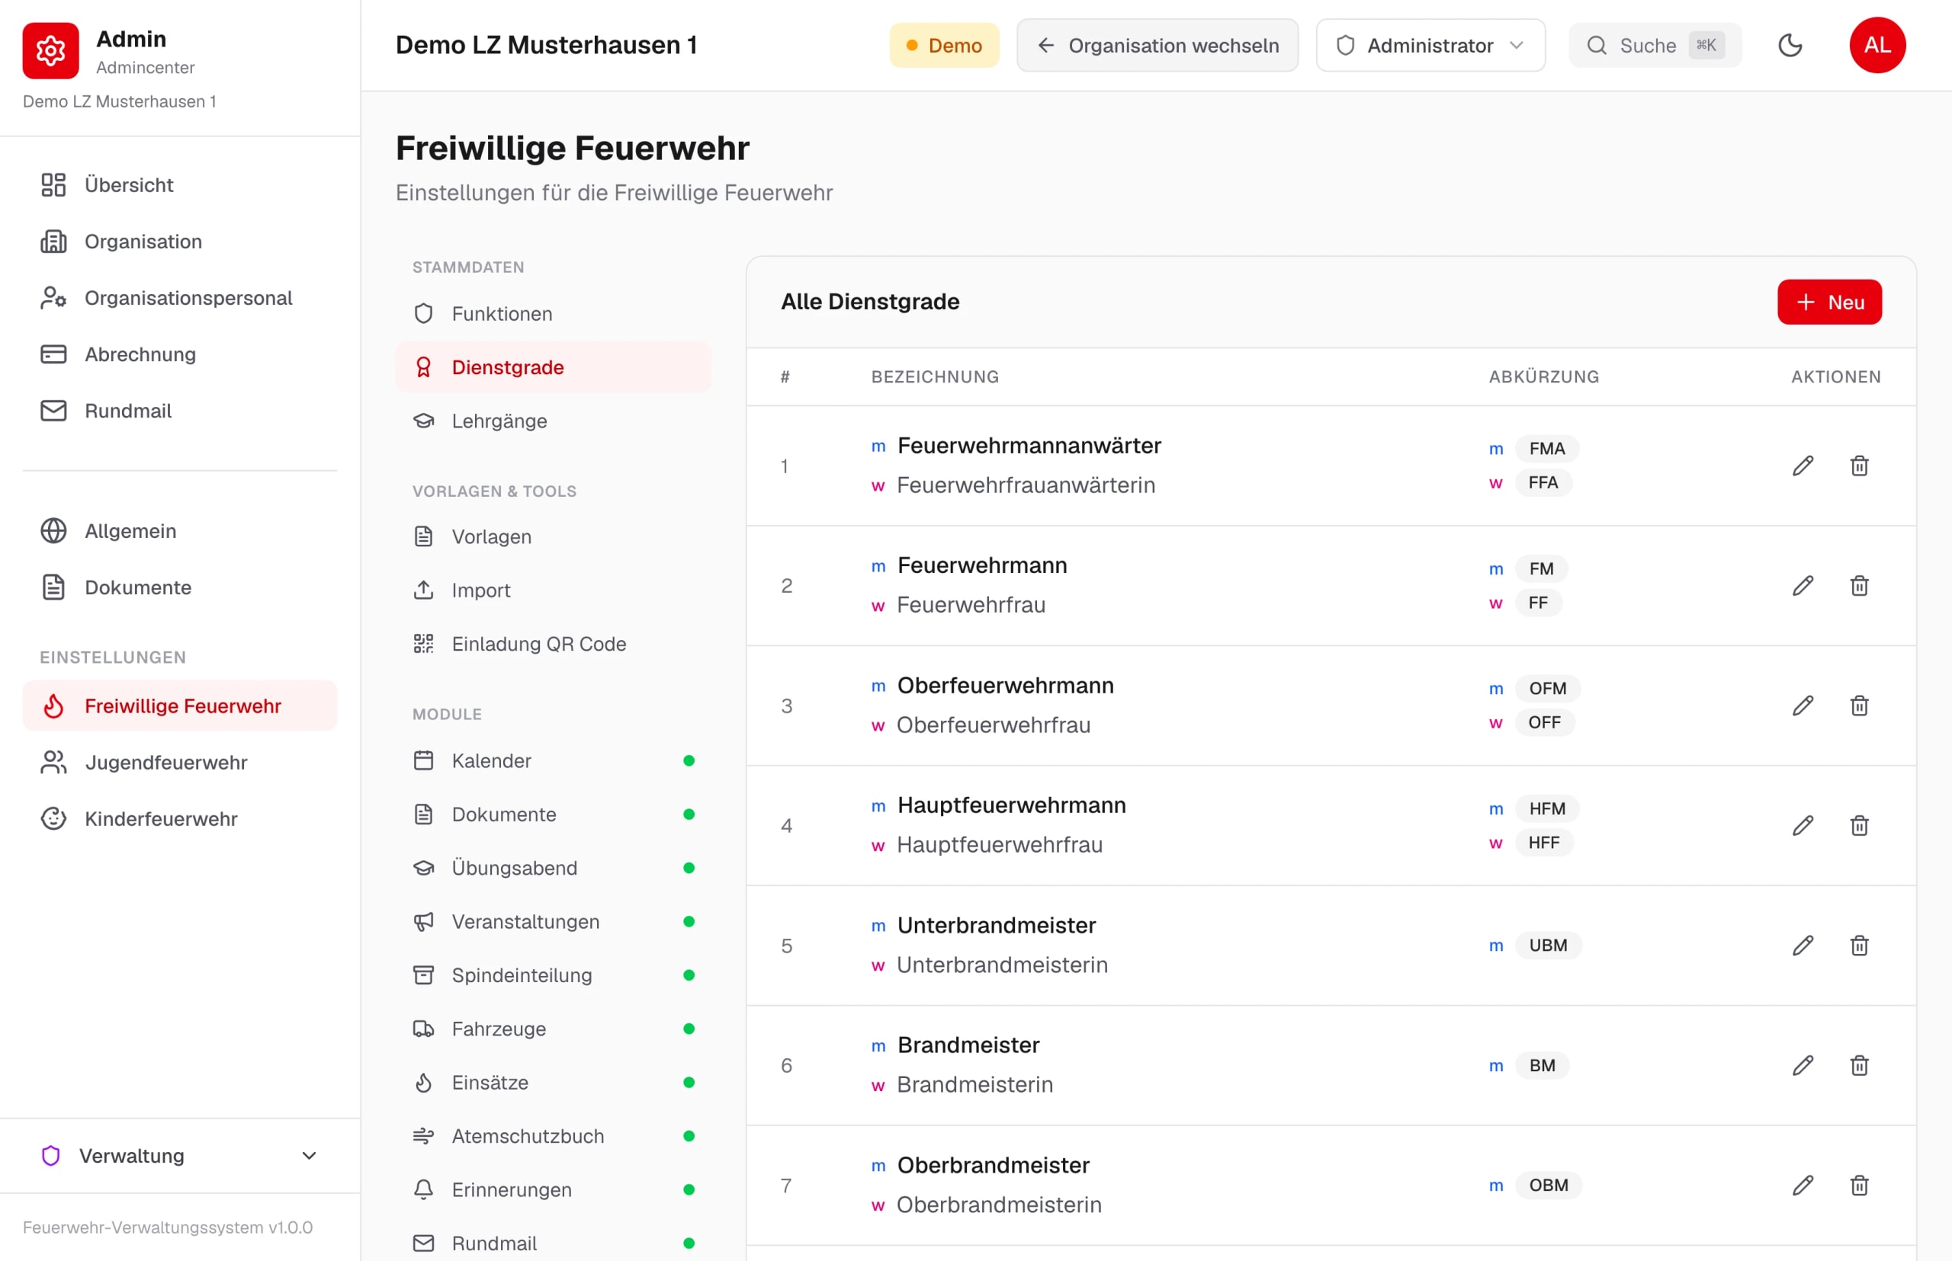Click the FMA abbreviation badge
The width and height of the screenshot is (1952, 1261).
1546,449
